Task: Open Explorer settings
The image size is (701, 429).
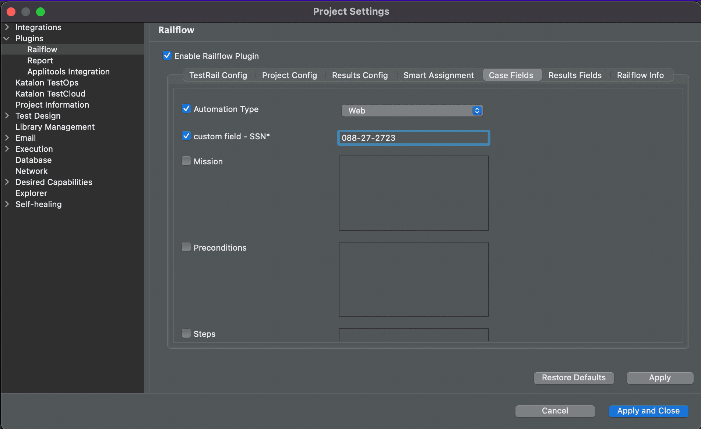Action: pos(31,193)
